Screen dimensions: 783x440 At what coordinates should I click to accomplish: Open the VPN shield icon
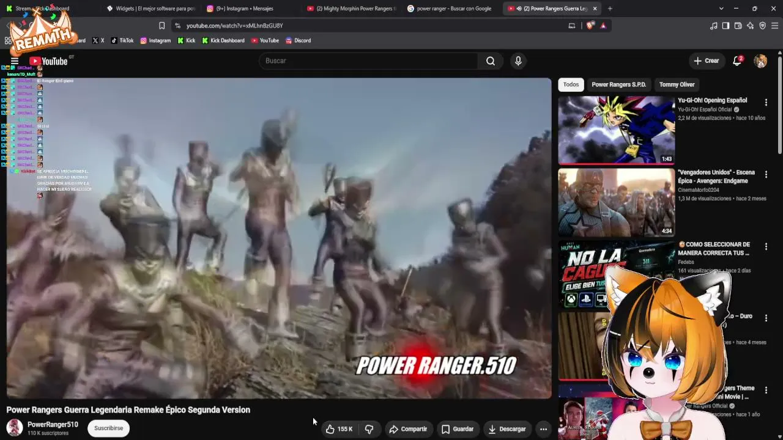pyautogui.click(x=763, y=26)
